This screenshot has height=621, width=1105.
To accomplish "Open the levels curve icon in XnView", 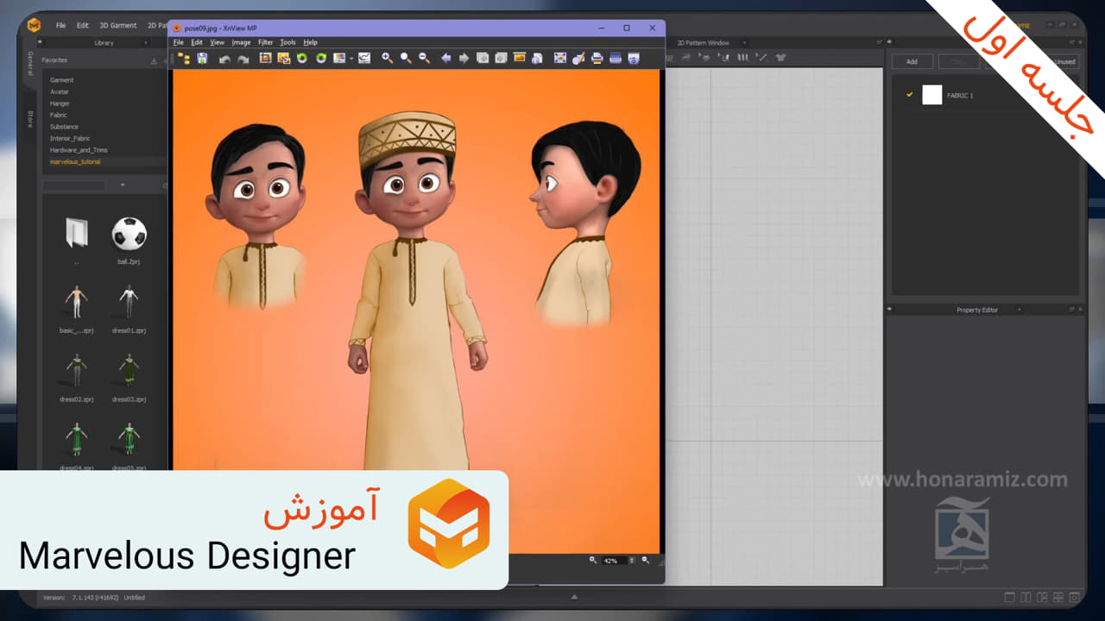I will click(364, 58).
